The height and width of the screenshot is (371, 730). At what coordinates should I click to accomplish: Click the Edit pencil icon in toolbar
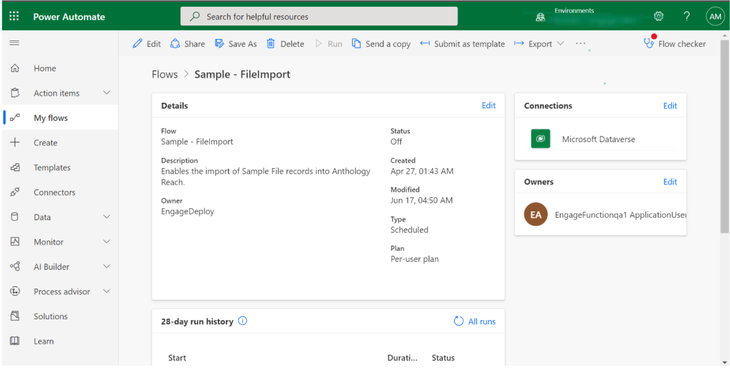(137, 43)
